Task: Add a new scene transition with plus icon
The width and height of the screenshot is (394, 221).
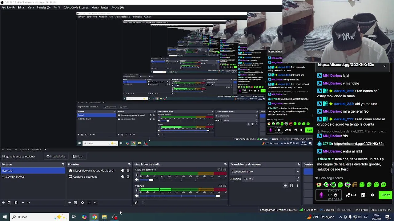Action: 285,185
